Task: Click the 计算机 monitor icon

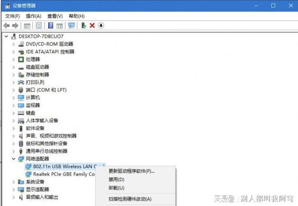Action: click(21, 98)
